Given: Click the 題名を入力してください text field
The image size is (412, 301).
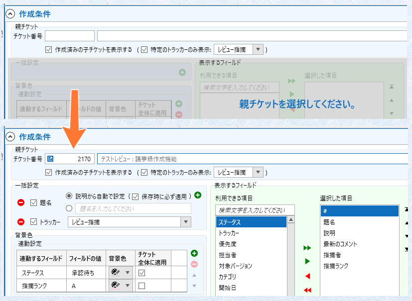Looking at the screenshot, I should tap(133, 208).
